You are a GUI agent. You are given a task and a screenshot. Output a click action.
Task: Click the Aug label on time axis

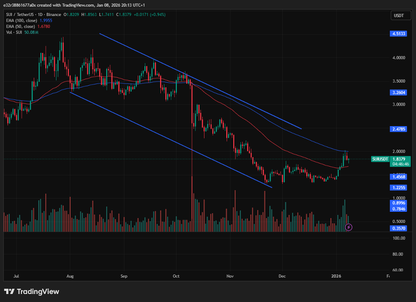[x=70, y=276]
